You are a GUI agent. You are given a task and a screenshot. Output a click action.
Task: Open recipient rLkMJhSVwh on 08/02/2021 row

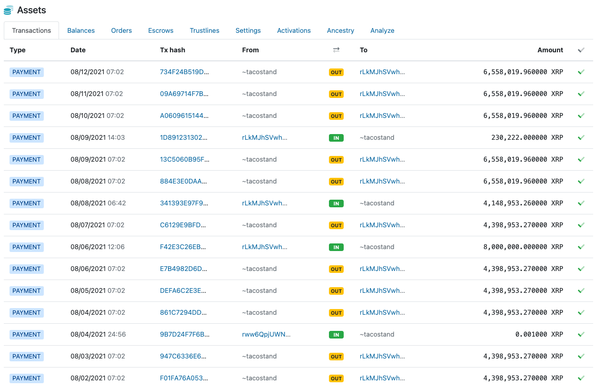pos(382,378)
